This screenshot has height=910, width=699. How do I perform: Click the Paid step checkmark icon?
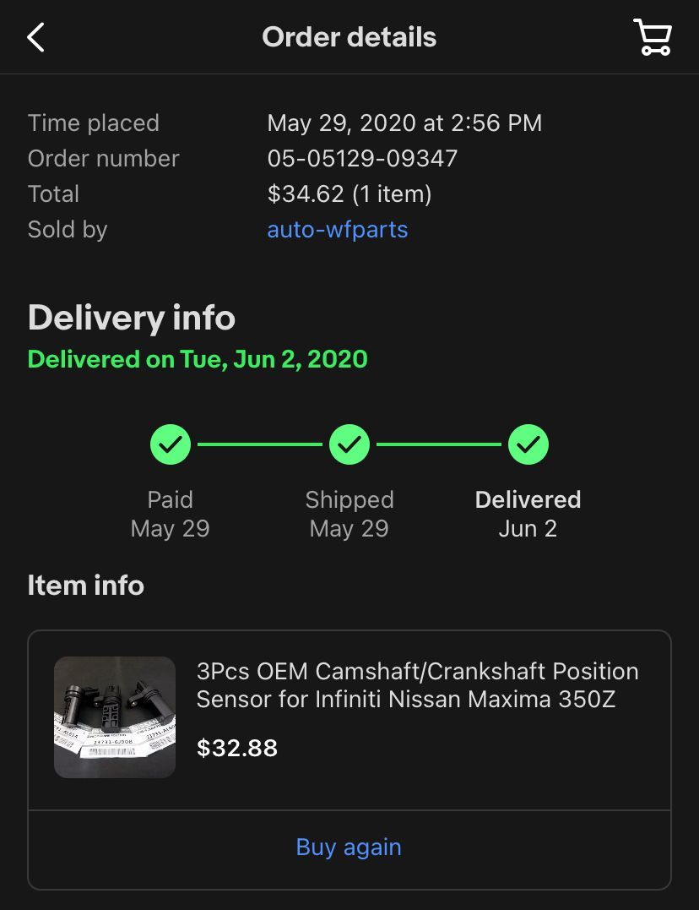pos(171,444)
